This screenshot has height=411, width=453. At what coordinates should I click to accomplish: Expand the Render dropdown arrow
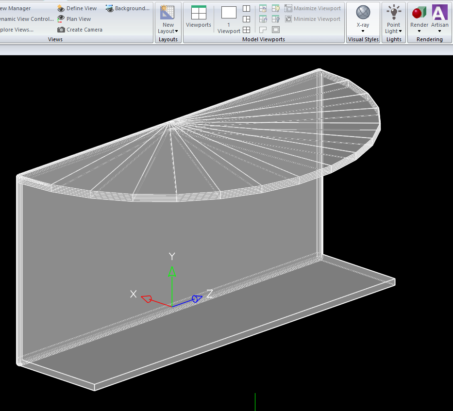[419, 31]
